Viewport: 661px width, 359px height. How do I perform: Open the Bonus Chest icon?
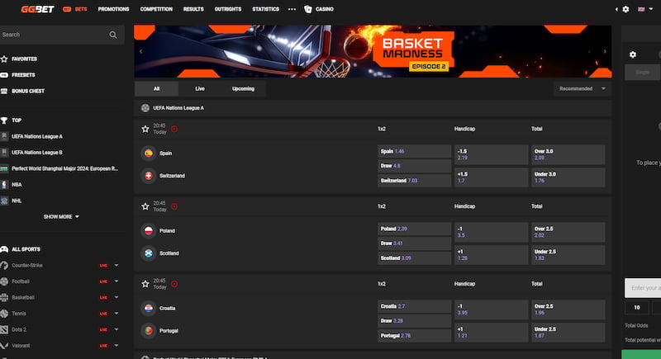pyautogui.click(x=4, y=91)
